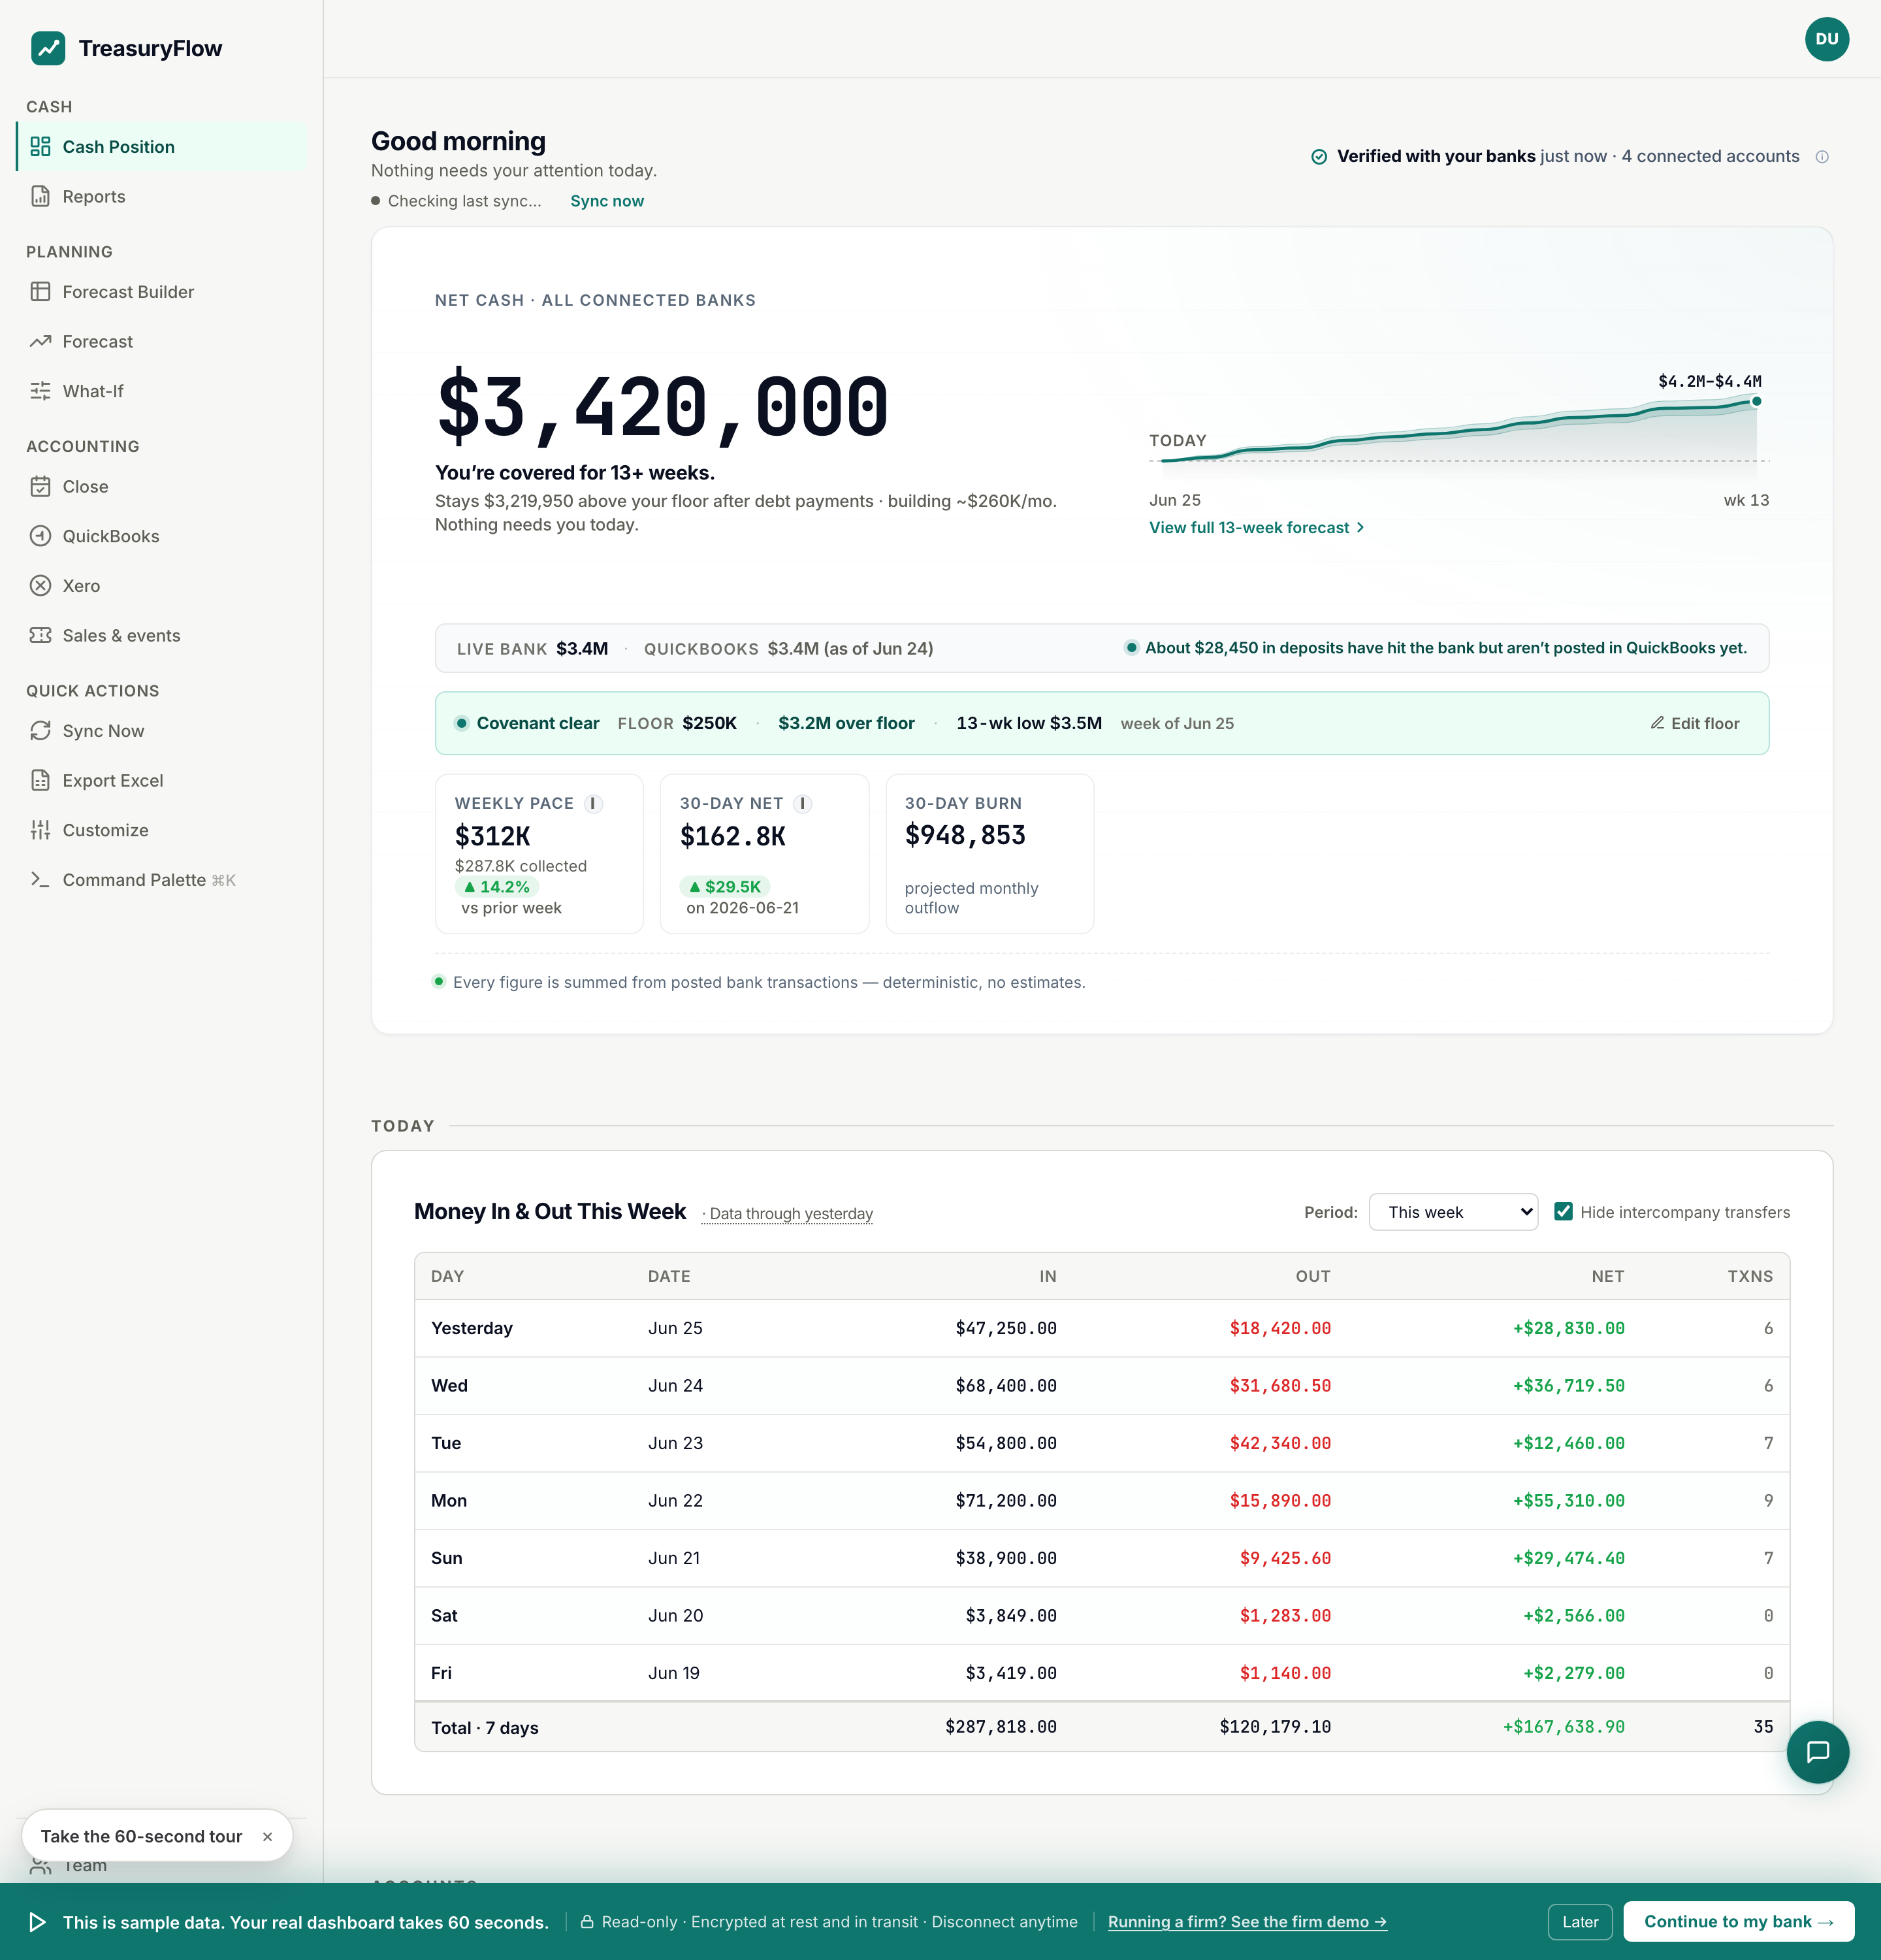Screen dimensions: 1881x1960
Task: Click the Close calendar-check icon
Action: point(40,487)
